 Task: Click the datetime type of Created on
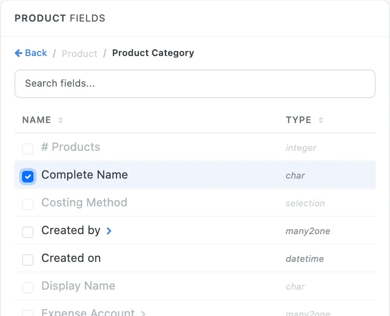click(x=305, y=259)
